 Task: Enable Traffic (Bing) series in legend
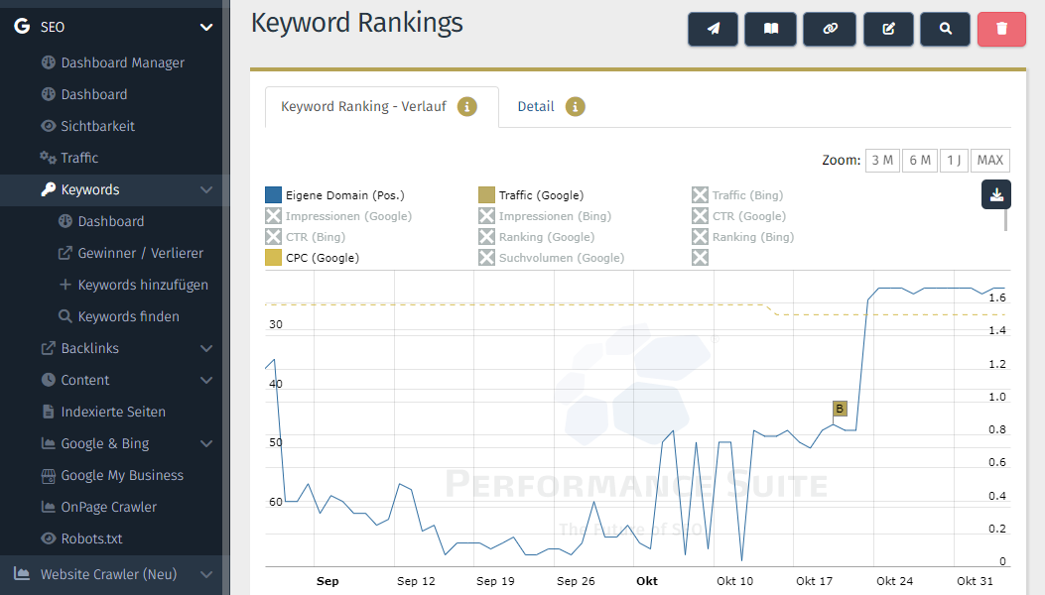(x=700, y=195)
